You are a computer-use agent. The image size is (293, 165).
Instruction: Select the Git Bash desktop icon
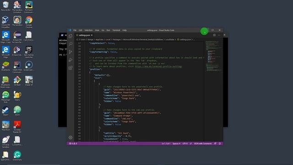click(x=17, y=81)
